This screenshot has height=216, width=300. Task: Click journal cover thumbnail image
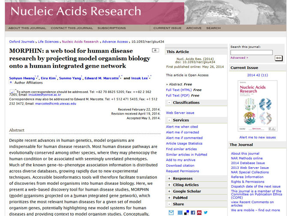point(258,106)
